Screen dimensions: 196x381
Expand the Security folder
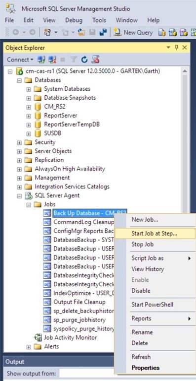tap(20, 142)
